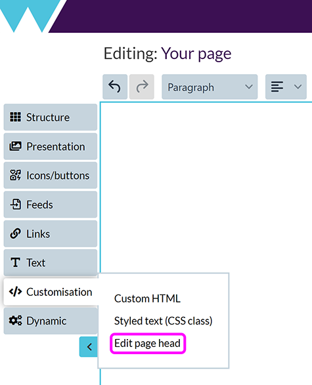The width and height of the screenshot is (312, 385).
Task: Open the Links menu
Action: tap(51, 233)
